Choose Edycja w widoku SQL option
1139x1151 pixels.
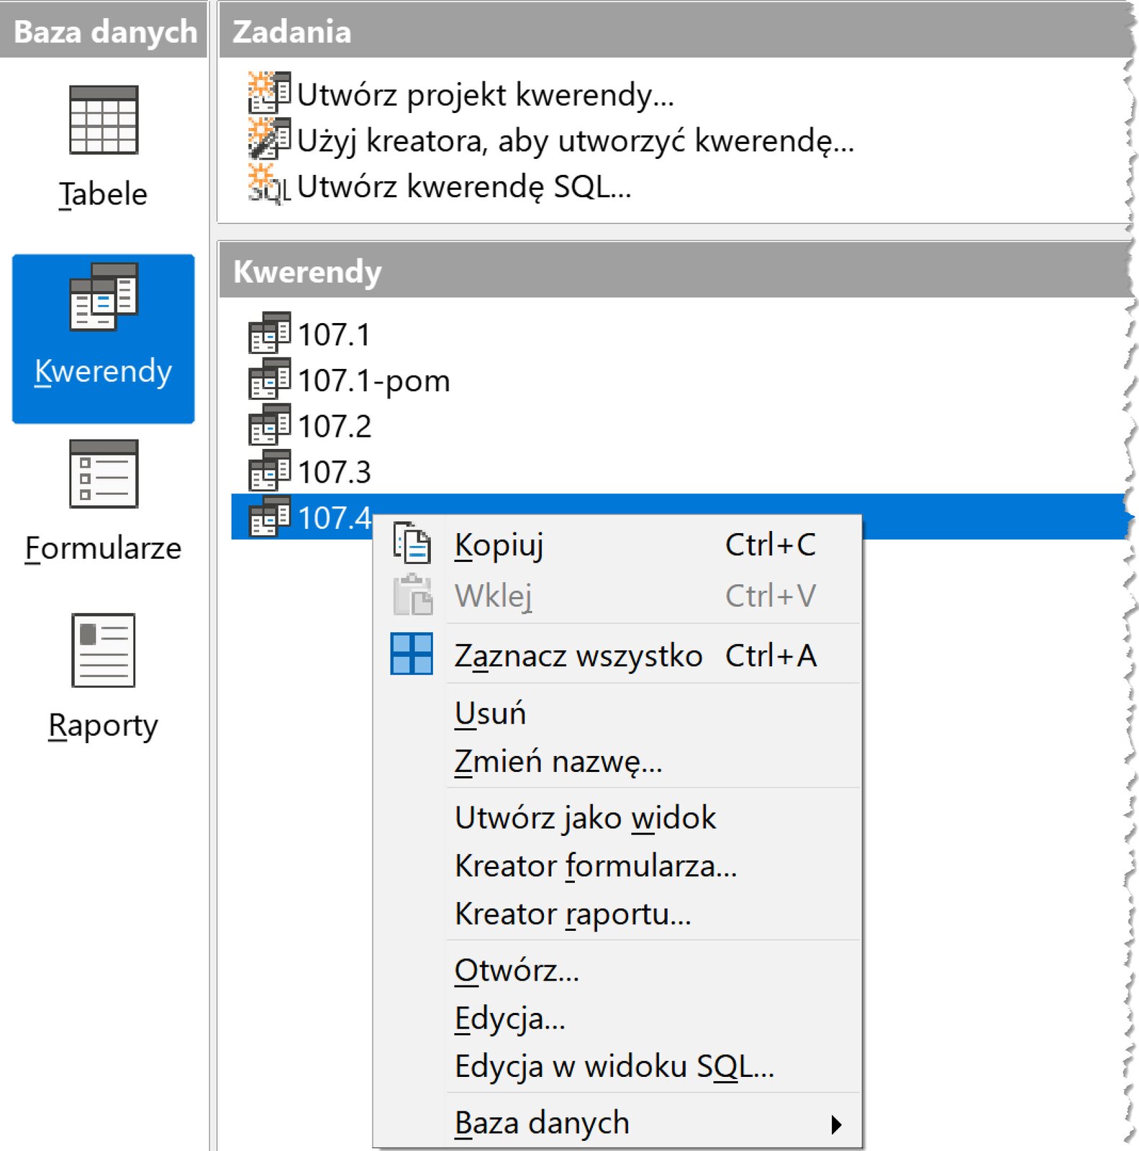[x=614, y=1066]
